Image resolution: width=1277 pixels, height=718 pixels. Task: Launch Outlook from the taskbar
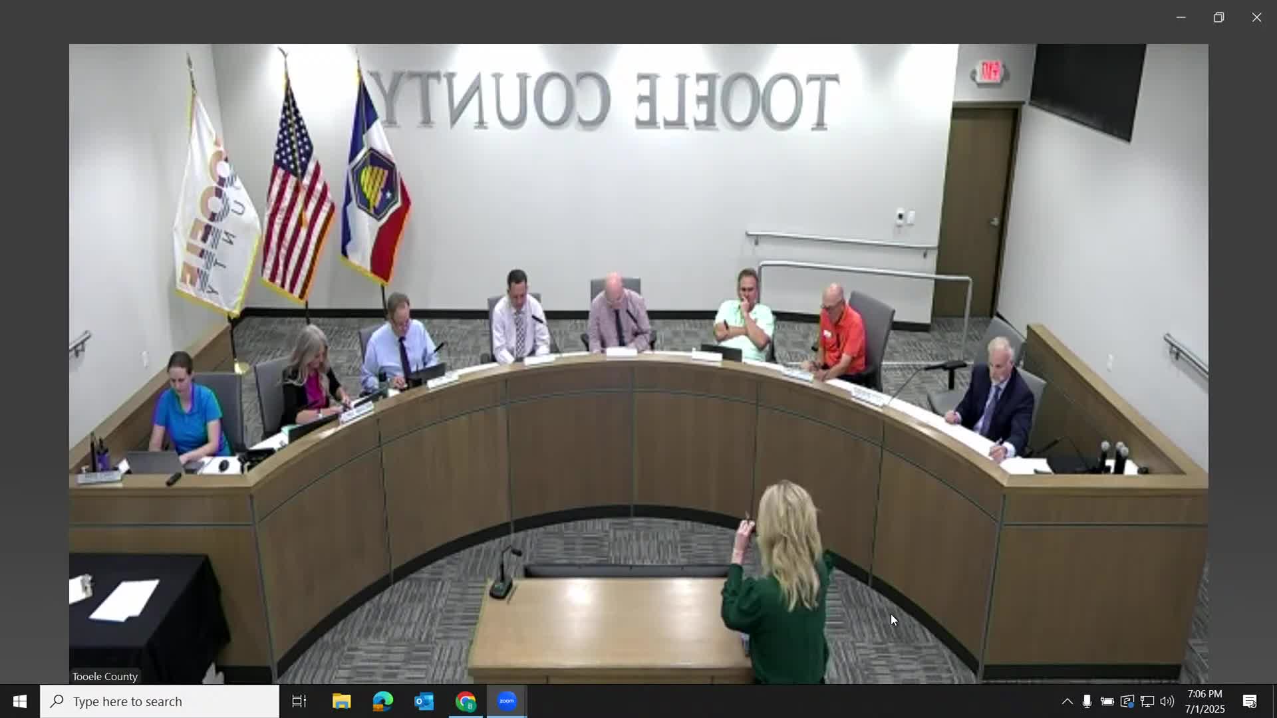point(424,701)
